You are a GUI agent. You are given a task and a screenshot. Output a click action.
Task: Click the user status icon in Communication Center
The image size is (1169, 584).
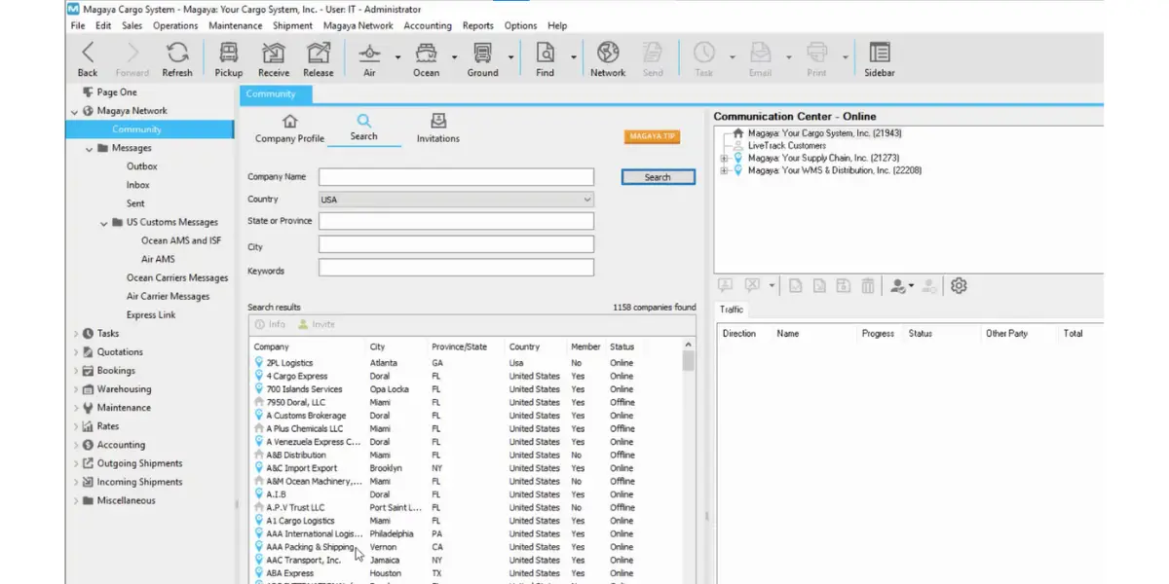pyautogui.click(x=898, y=285)
